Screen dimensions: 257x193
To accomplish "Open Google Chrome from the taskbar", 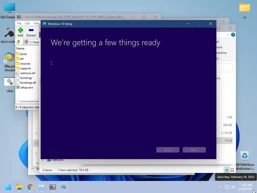I will point(30,187).
